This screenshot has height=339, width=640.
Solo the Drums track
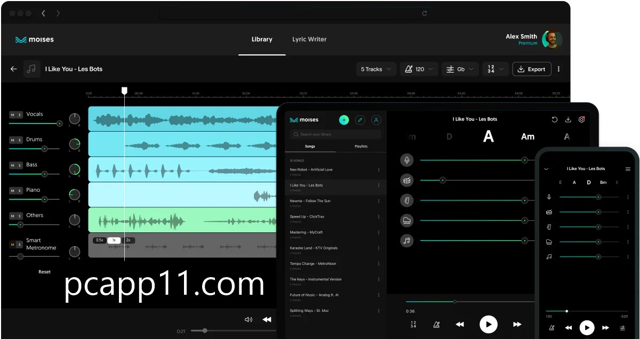point(20,140)
